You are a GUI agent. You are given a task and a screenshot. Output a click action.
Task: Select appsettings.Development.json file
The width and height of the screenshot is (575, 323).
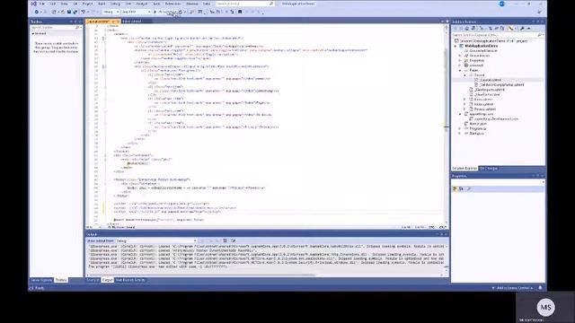[496, 119]
